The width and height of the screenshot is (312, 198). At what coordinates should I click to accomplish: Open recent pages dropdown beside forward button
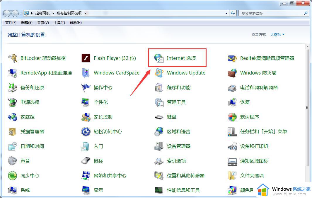(21, 14)
